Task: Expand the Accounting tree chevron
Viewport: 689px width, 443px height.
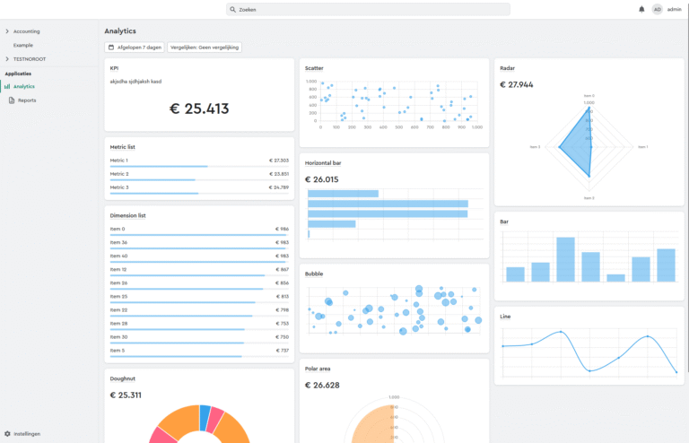Action: point(7,31)
